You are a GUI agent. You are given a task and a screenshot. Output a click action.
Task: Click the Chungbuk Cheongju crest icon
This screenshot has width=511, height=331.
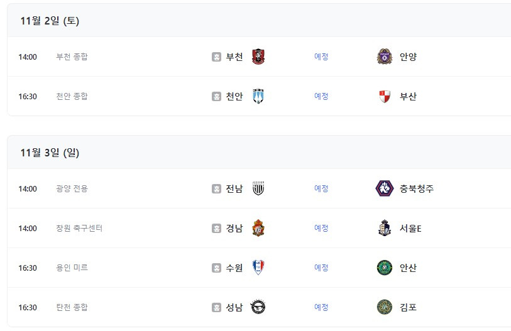[x=384, y=188]
